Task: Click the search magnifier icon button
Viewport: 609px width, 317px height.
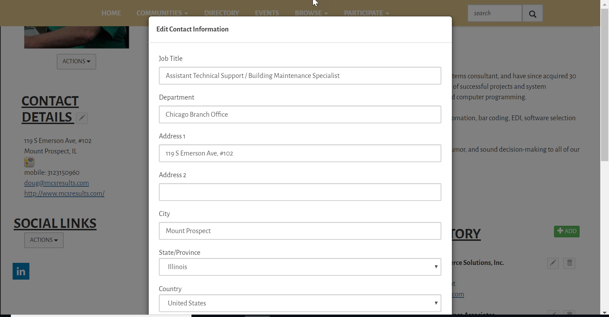Action: click(x=532, y=13)
